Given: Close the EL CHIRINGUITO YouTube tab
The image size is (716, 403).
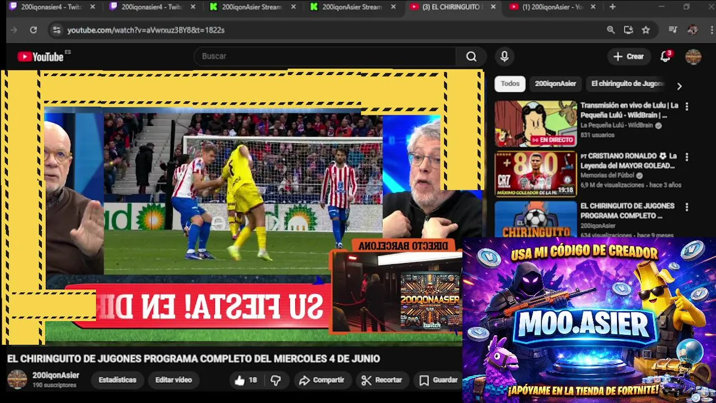Looking at the screenshot, I should pos(493,7).
